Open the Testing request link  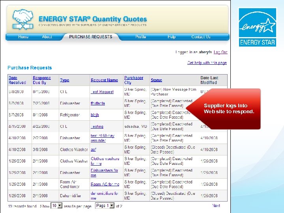[97, 127]
